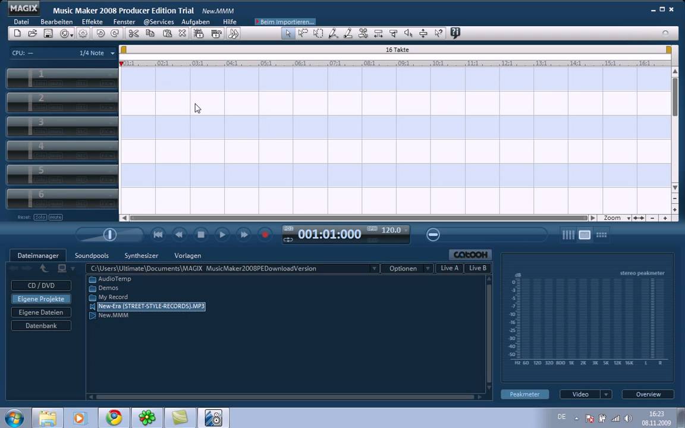Open the Optionen dropdown arrow
Viewport: 685px width, 428px height.
[428, 269]
